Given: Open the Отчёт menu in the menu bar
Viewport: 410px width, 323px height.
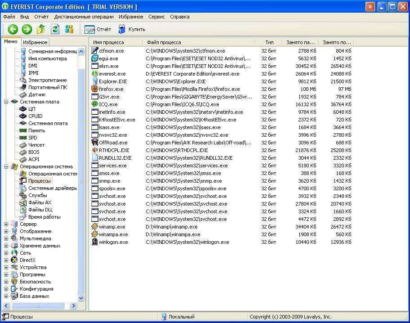Looking at the screenshot, I should pyautogui.click(x=41, y=17).
